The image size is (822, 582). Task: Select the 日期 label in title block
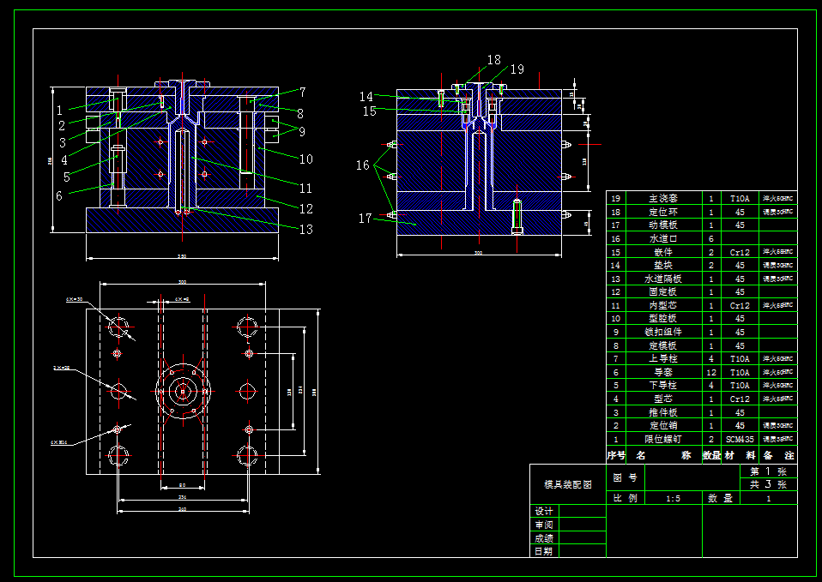(544, 551)
